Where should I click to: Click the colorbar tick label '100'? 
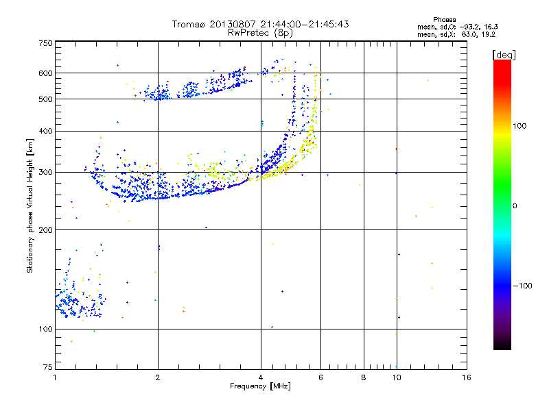(519, 126)
